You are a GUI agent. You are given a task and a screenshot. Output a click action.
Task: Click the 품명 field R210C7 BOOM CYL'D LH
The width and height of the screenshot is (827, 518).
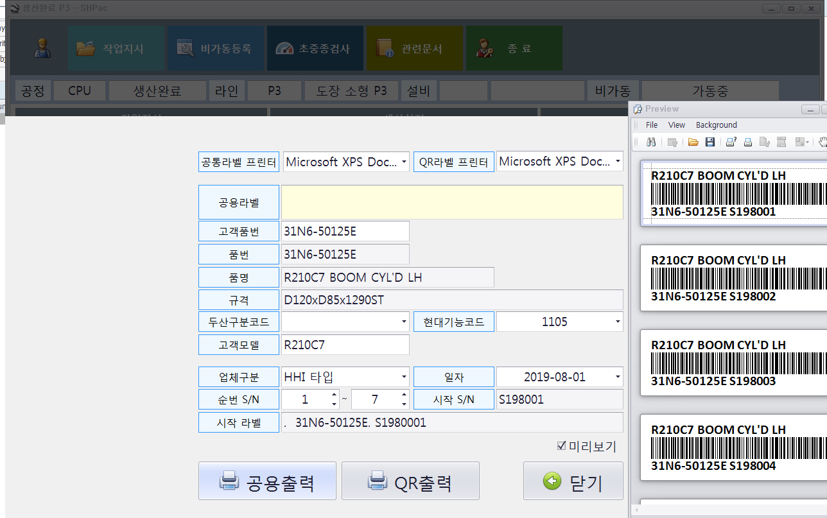(x=388, y=277)
